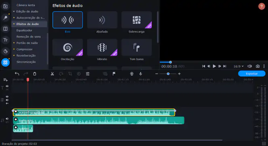Select the Tom baixo audio effect
268x146 pixels.
tap(136, 47)
